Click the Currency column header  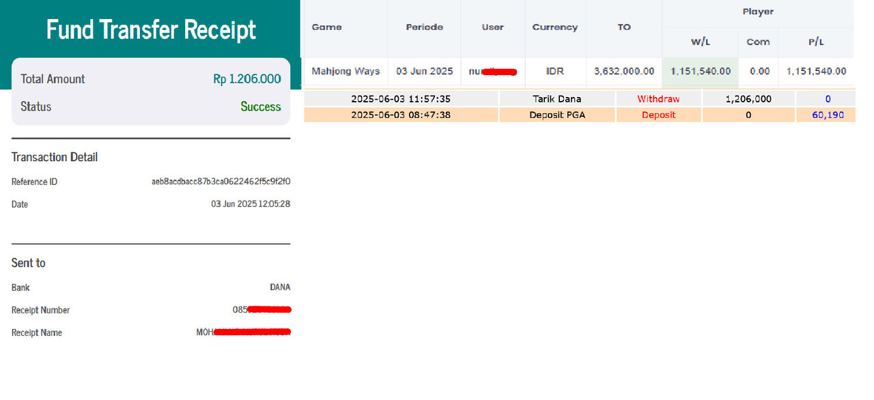tap(555, 27)
